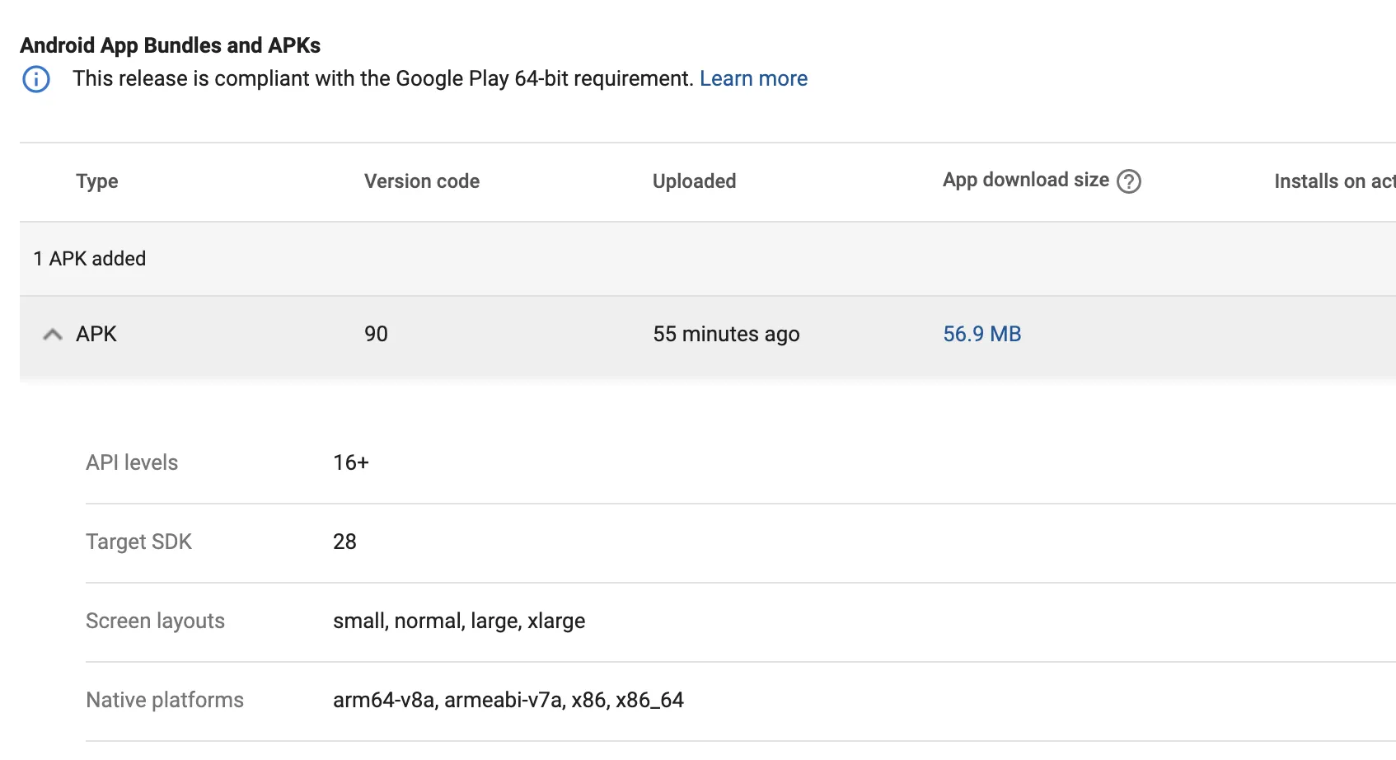
Task: Click the info icon beside the compliance message
Action: 36,79
